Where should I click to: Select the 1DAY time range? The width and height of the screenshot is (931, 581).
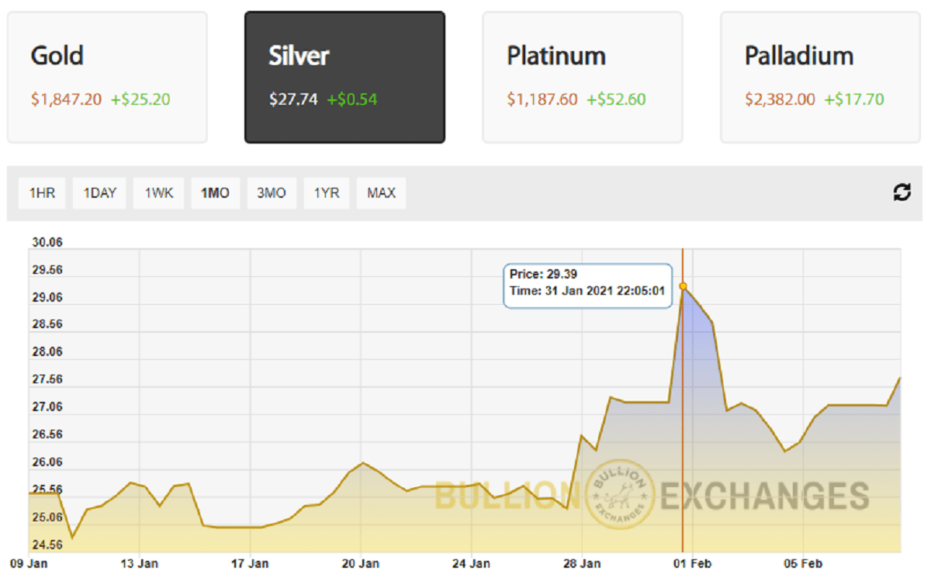99,193
